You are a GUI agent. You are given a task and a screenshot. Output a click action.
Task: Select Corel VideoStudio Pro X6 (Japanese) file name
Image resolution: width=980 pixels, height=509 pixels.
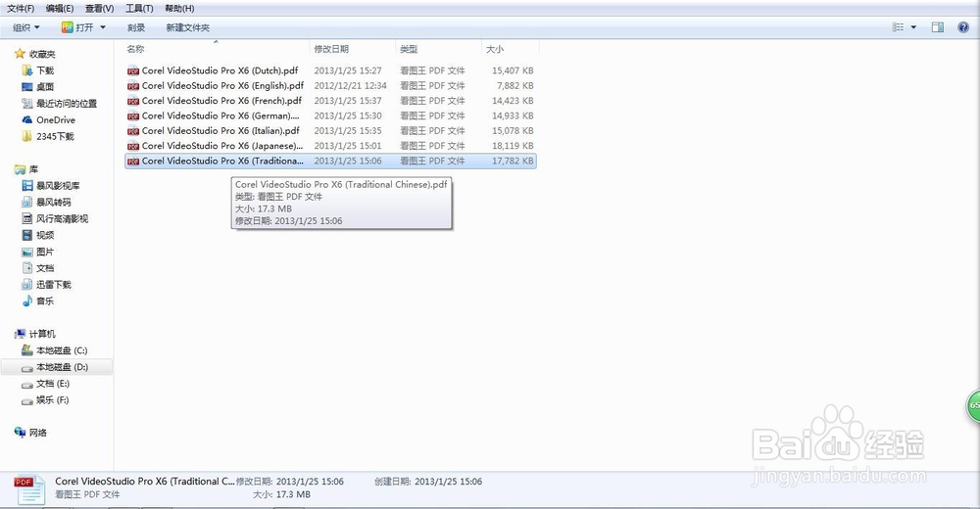tap(222, 146)
